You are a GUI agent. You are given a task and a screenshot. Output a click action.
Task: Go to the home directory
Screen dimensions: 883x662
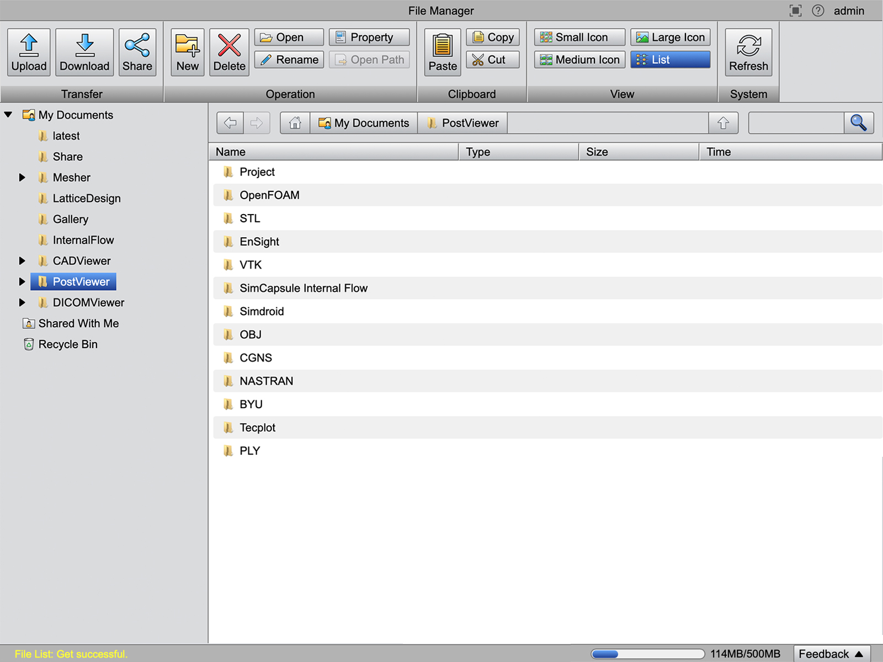(x=295, y=123)
